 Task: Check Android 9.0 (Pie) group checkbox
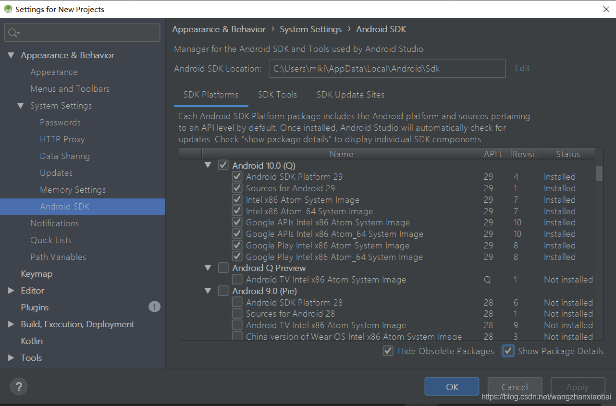click(x=223, y=291)
